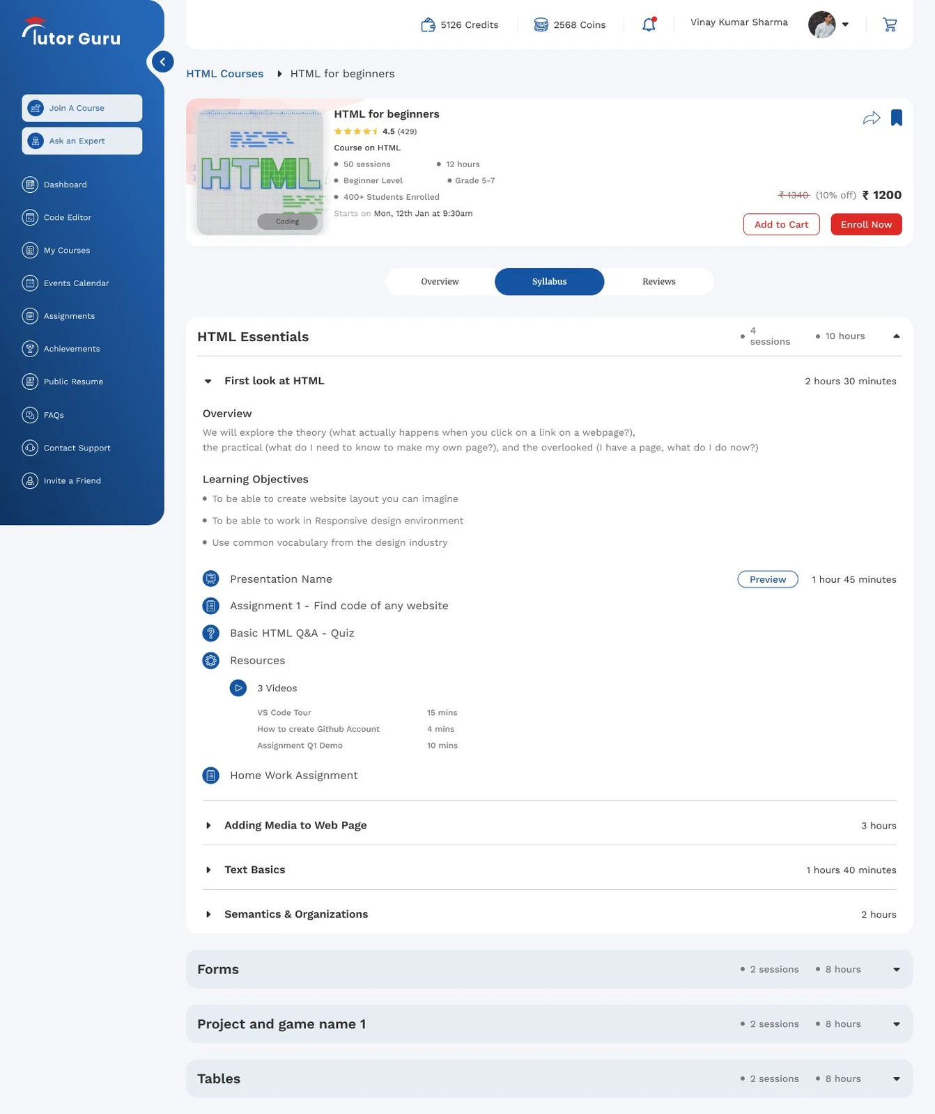Click Add to Cart

pos(781,224)
